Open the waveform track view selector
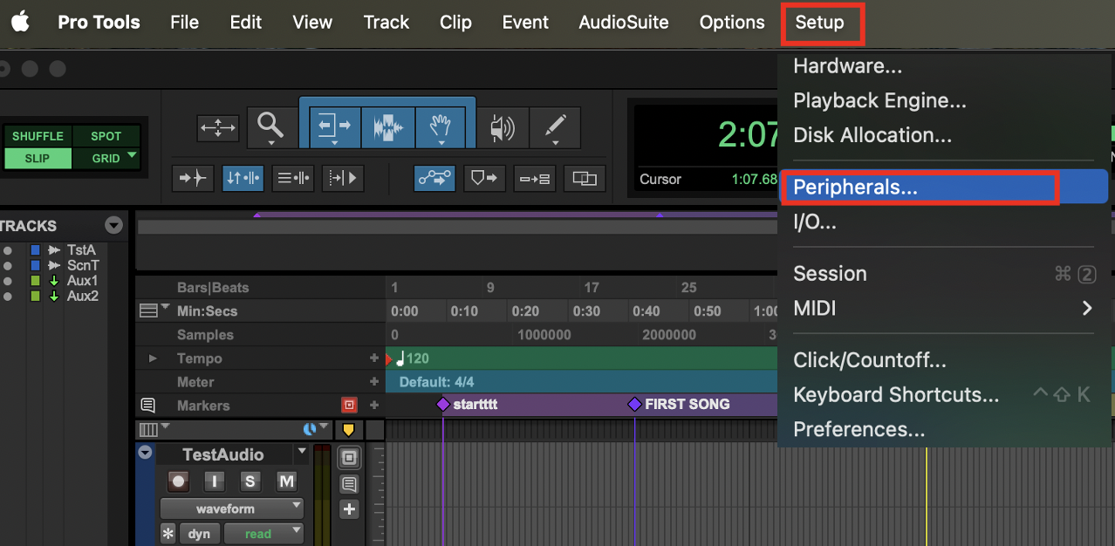This screenshot has height=546, width=1115. pos(231,508)
